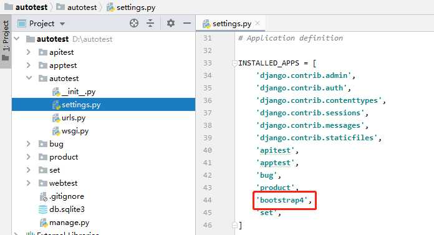Click INSTALLED_APPS variable name in editor
This screenshot has height=235, width=434.
[269, 63]
